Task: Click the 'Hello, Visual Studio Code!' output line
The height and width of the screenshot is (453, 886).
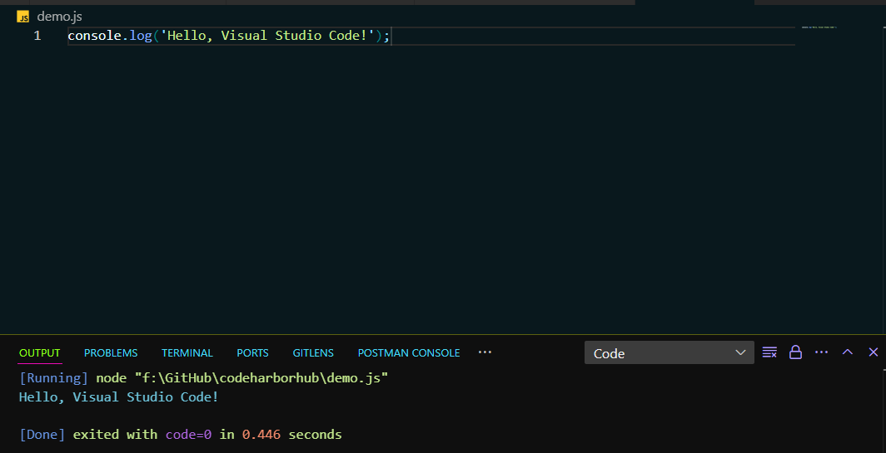Action: click(118, 396)
